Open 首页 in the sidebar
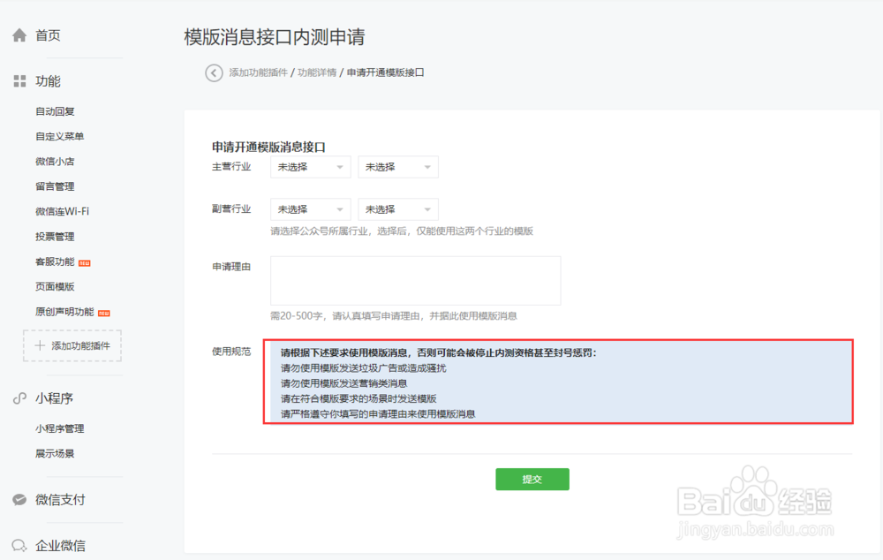 coord(48,35)
